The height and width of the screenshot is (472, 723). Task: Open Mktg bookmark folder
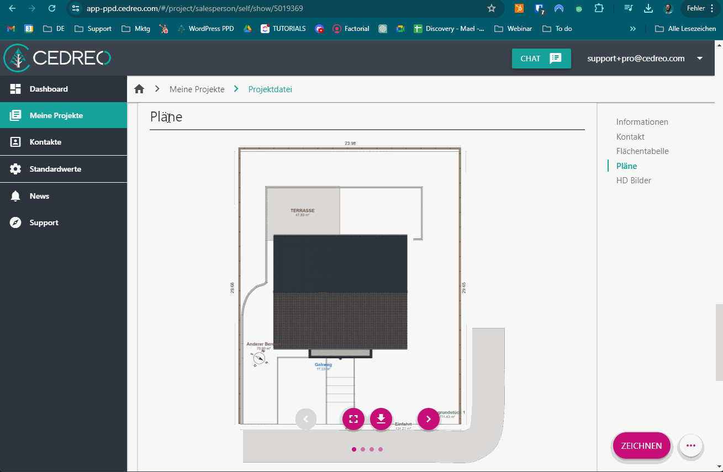tap(135, 29)
